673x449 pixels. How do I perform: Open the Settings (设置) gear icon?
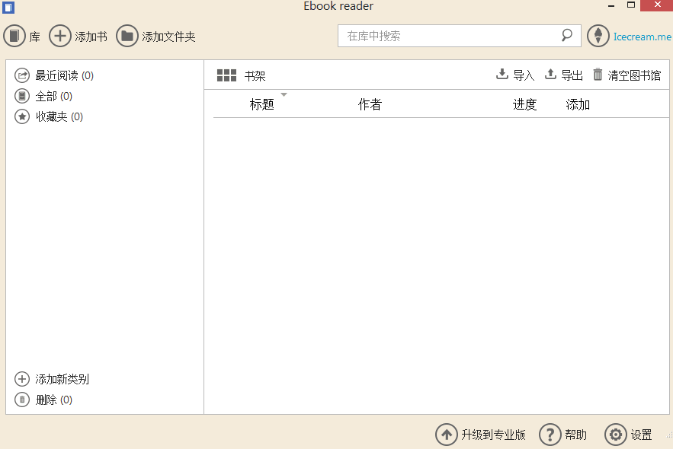[x=616, y=435]
